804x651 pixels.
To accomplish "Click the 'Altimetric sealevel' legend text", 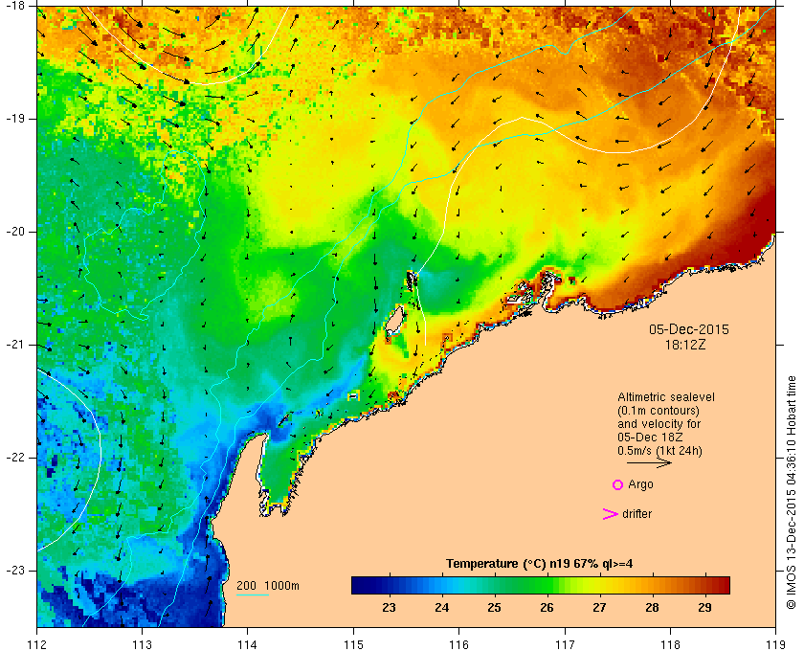I will point(665,397).
